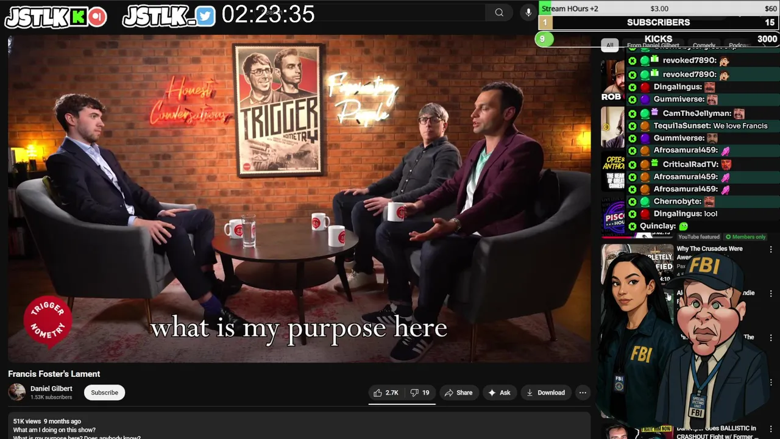The height and width of the screenshot is (439, 780).
Task: Click the KICKS 3000 goal counter
Action: [659, 39]
